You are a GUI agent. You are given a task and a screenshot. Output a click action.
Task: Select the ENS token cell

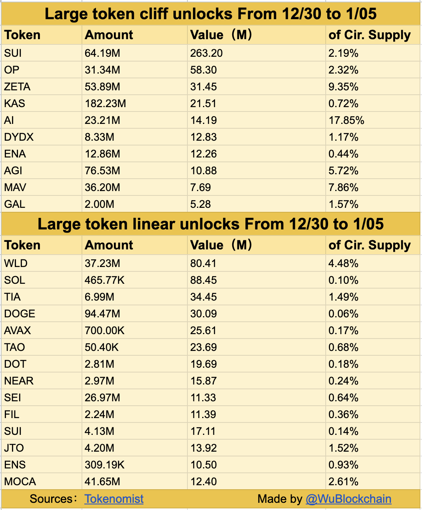click(15, 465)
